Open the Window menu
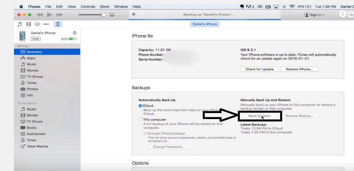This screenshot has height=171, width=354. [x=121, y=6]
